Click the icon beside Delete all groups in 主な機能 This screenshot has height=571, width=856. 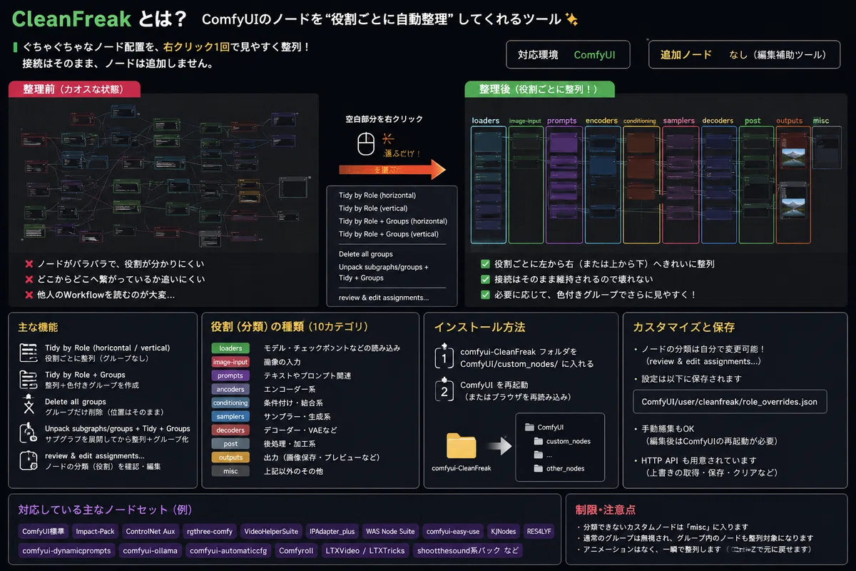[29, 405]
